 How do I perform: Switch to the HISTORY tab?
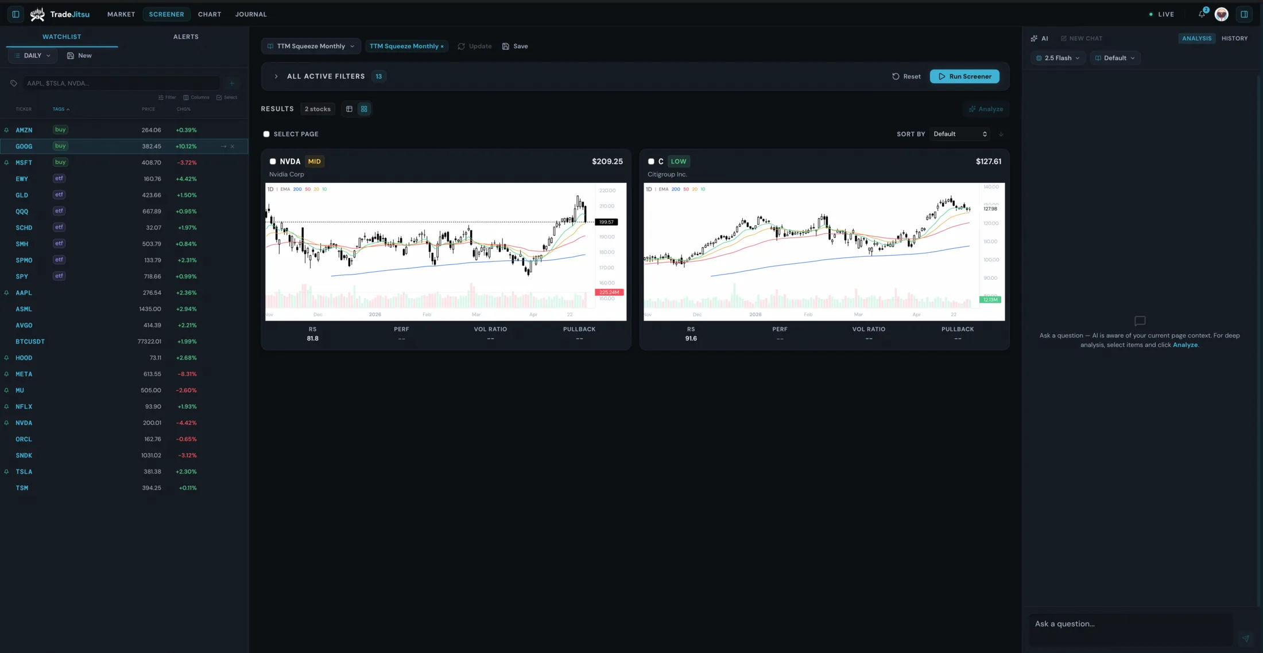click(x=1234, y=38)
